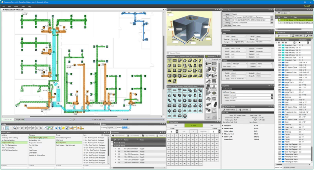314x170 pixels.
Task: Click the text 'A' annotation tool
Action: coord(56,128)
